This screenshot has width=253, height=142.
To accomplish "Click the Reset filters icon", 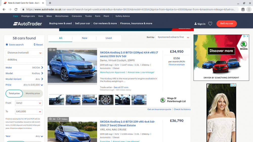I will pos(34,45).
